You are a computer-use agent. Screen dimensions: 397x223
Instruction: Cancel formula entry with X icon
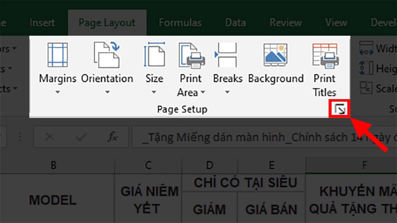(49, 137)
